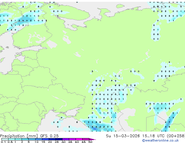This screenshot has height=143, width=185.
Task: Click legend value "30" under the scale
Action: click(x=63, y=142)
